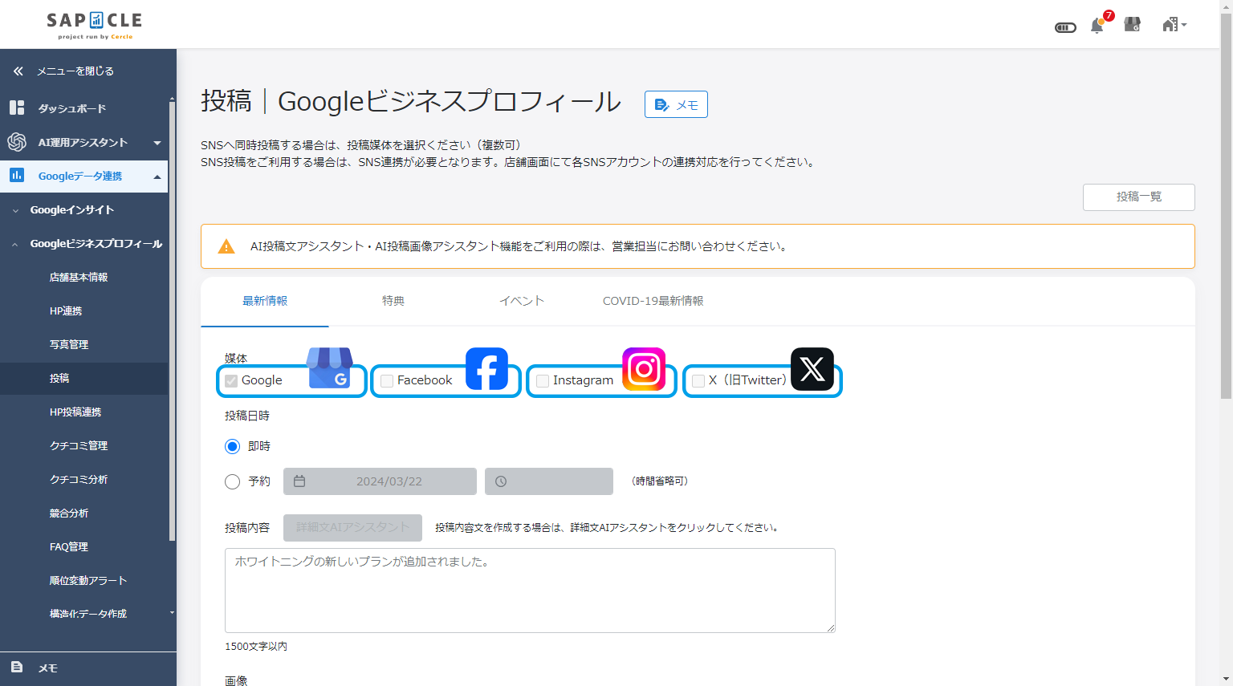Click the gray Google store icon in the header

coord(1133,25)
